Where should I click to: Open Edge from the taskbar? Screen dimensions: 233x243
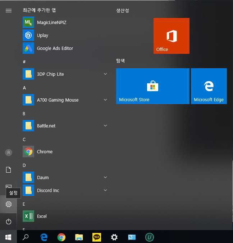tap(44, 237)
